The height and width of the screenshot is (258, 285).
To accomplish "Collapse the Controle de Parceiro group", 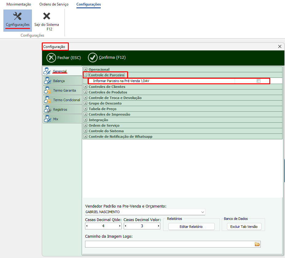I will [86, 75].
